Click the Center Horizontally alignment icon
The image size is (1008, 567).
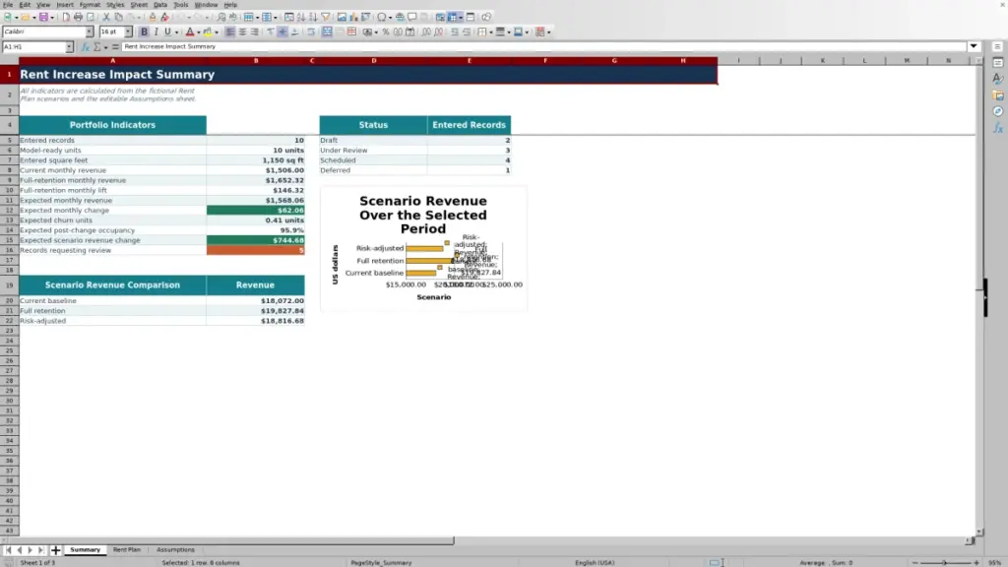(242, 32)
